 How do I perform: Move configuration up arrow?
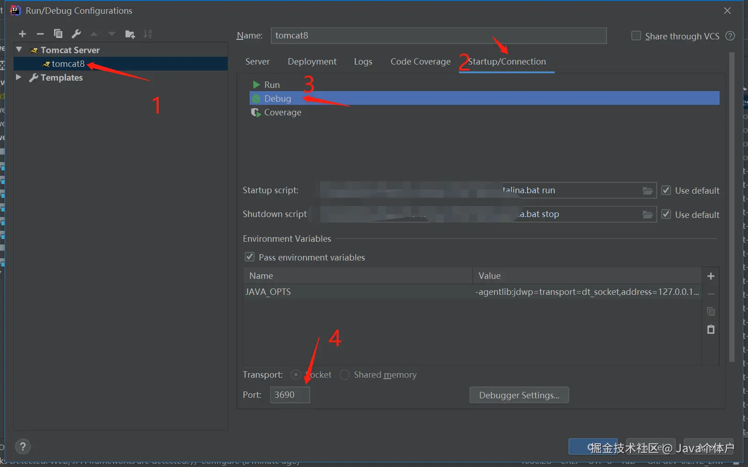tap(94, 34)
